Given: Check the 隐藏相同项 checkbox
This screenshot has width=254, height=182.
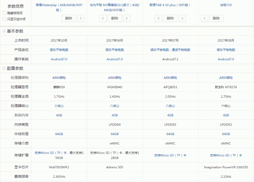Looking at the screenshot, I should pyautogui.click(x=5, y=13).
